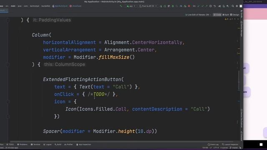
Task: Open the Terminal tool window
Action: pyautogui.click(x=35, y=145)
